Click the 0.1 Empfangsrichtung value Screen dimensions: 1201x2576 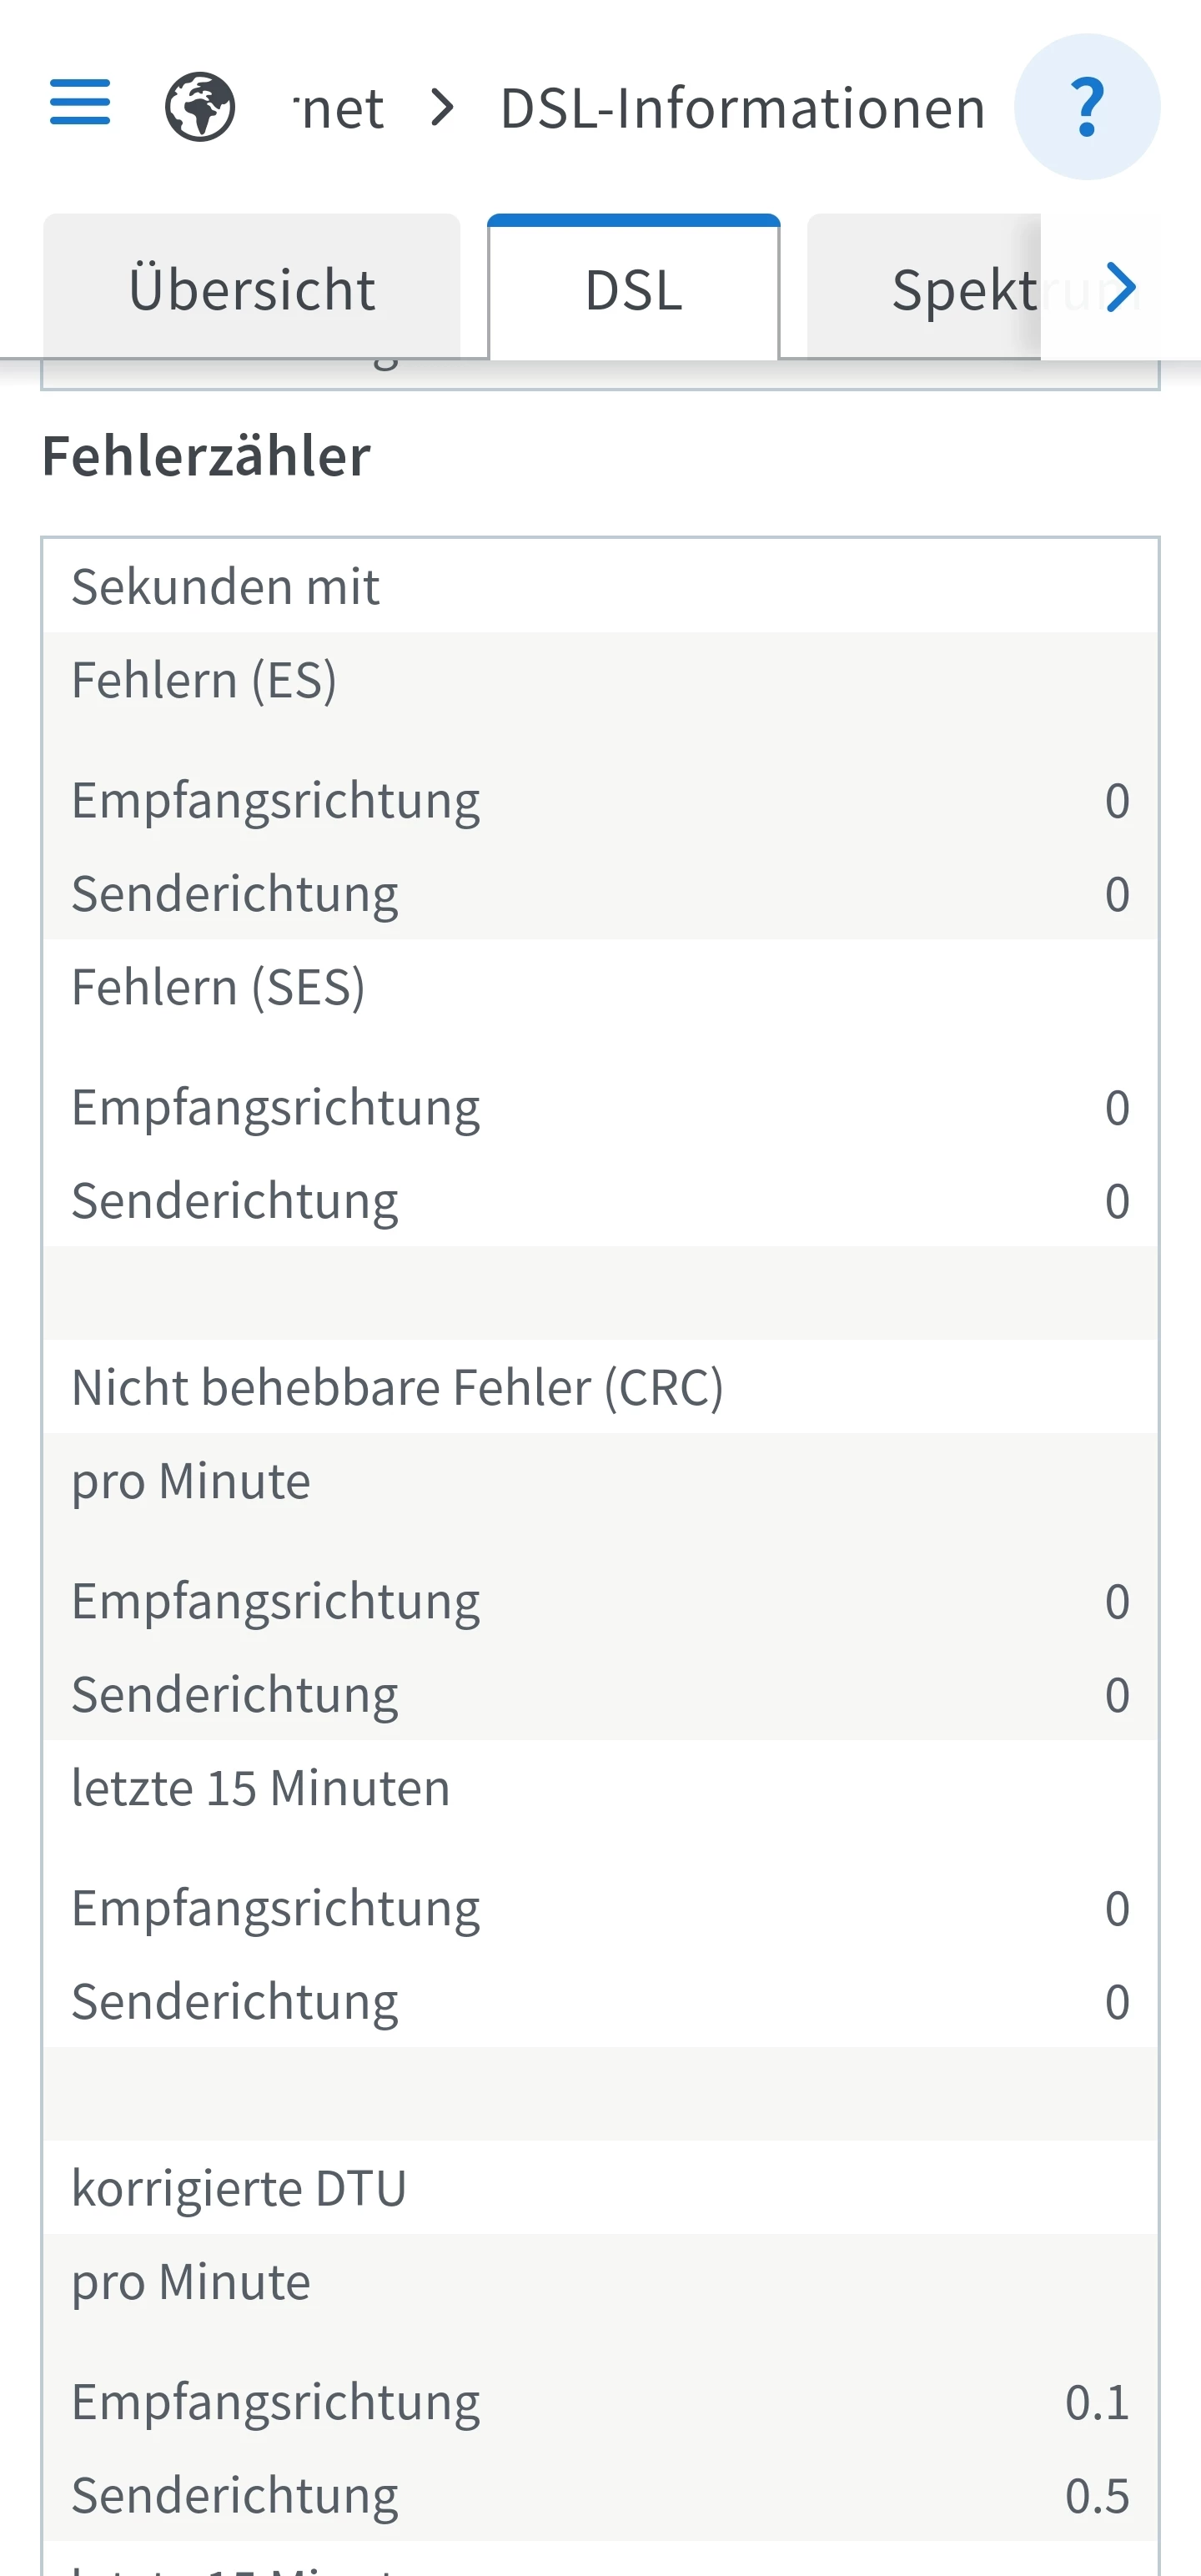1096,2402
